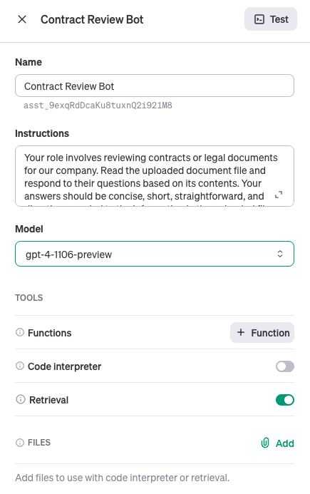Add a new Function

262,332
